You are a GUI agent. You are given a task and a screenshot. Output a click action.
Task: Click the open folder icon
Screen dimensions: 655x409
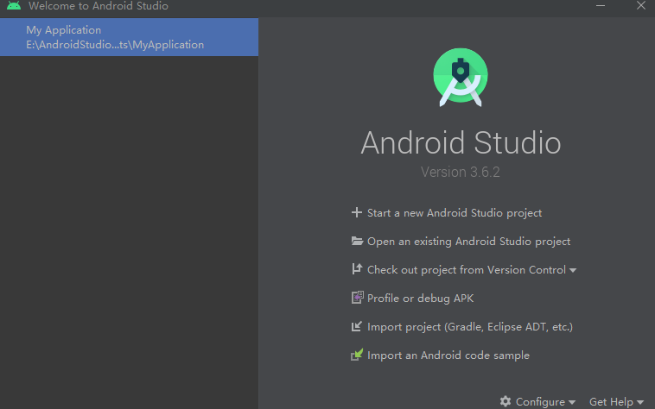pos(357,241)
